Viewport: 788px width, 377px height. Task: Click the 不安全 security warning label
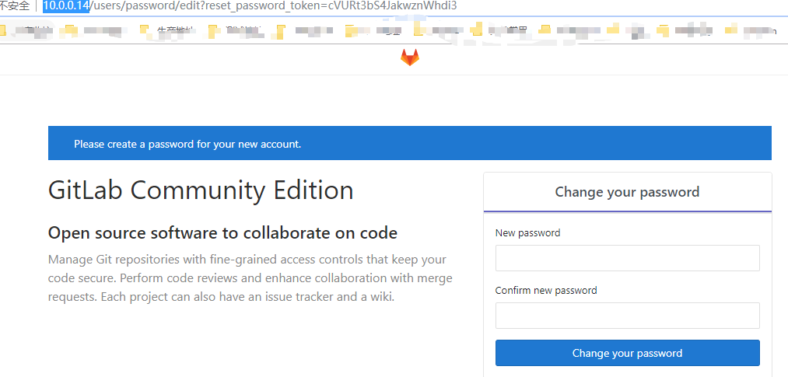click(x=15, y=6)
